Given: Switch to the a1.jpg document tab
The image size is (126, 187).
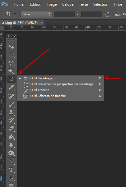Looking at the screenshot, I should pyautogui.click(x=20, y=23).
